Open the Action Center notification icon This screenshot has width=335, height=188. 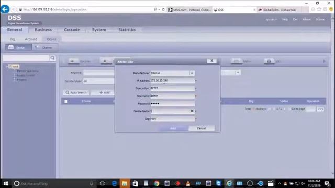tap(327, 183)
